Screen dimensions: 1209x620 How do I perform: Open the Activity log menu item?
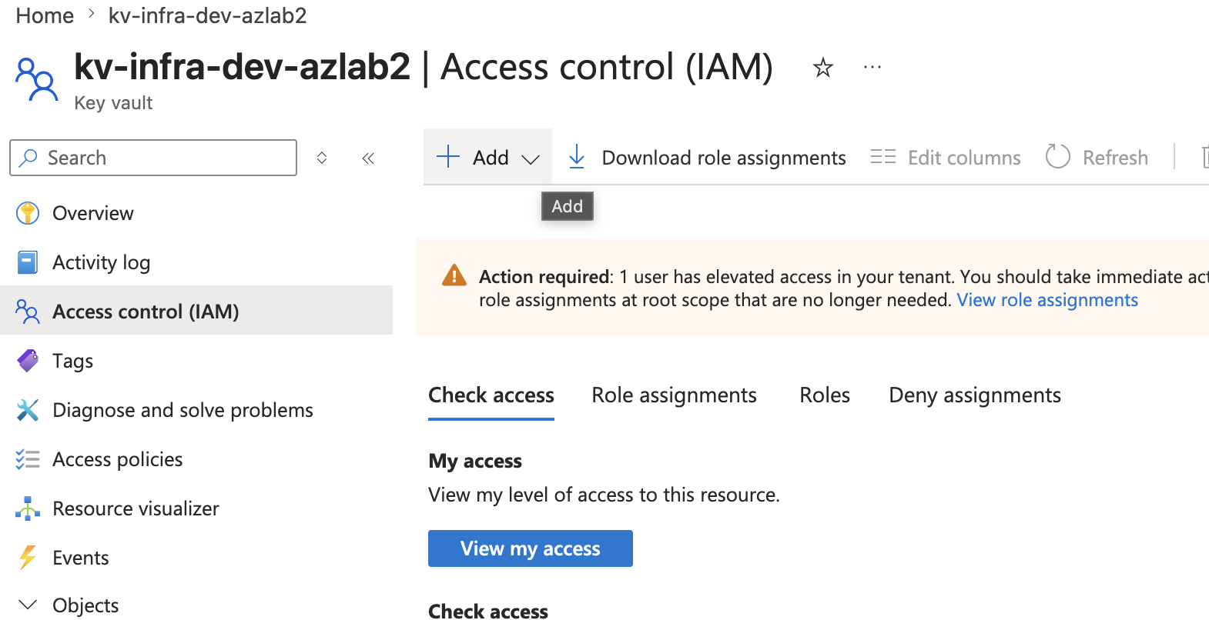pyautogui.click(x=101, y=262)
